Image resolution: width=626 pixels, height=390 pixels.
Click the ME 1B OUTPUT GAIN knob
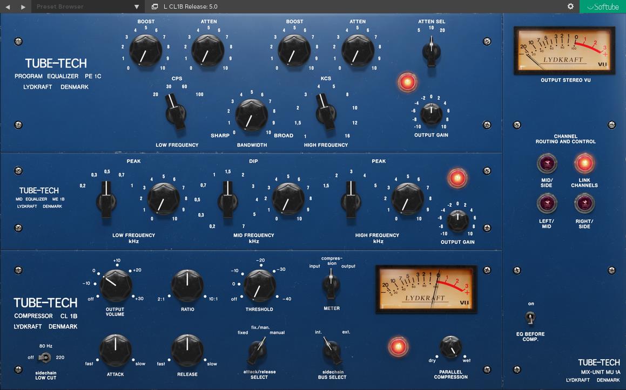pos(457,221)
